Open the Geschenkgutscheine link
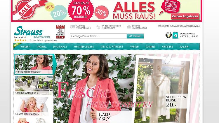219x123 pixels. 190,26
